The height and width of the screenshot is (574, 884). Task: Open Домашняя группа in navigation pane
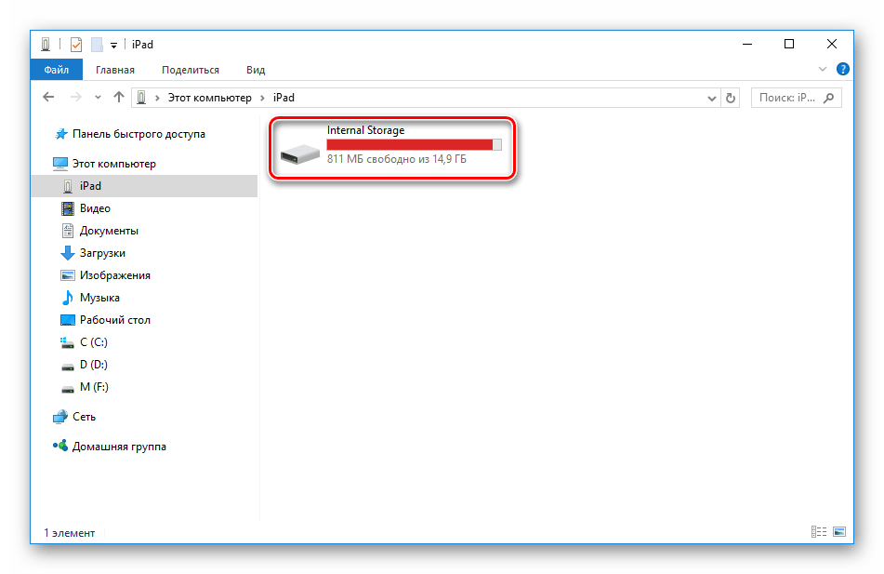[x=119, y=447]
